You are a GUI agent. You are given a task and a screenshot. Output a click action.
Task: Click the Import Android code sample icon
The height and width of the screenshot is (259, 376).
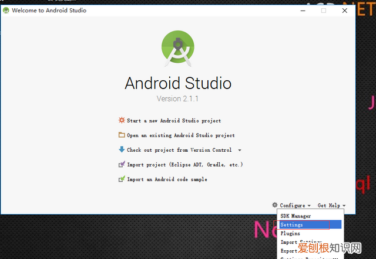(122, 179)
